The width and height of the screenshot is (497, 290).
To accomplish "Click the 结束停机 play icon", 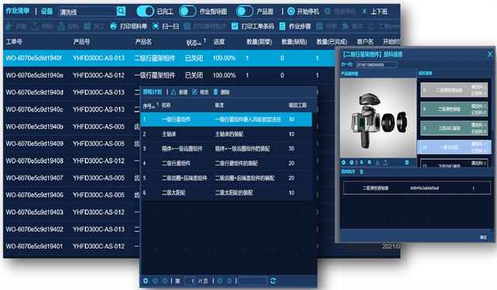I will (328, 12).
